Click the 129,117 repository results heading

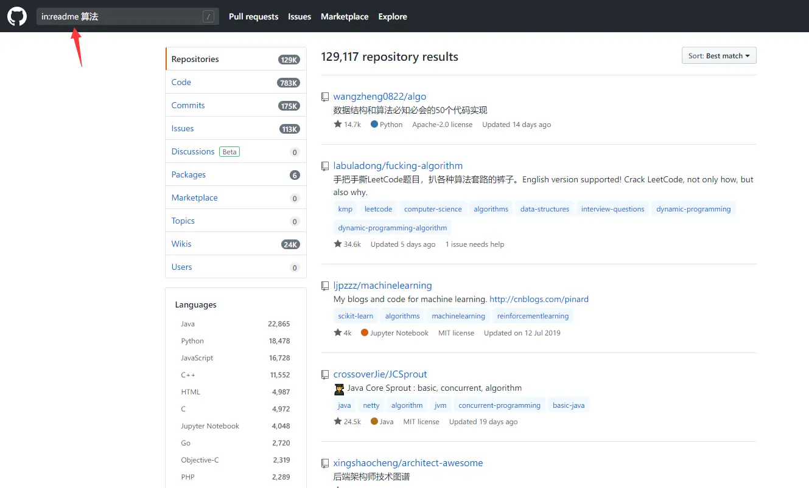390,57
